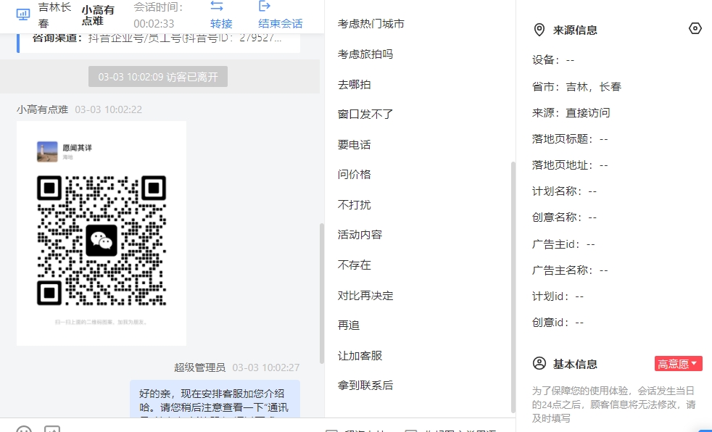Click the 计划名称 field
This screenshot has height=432, width=712.
[x=564, y=191]
